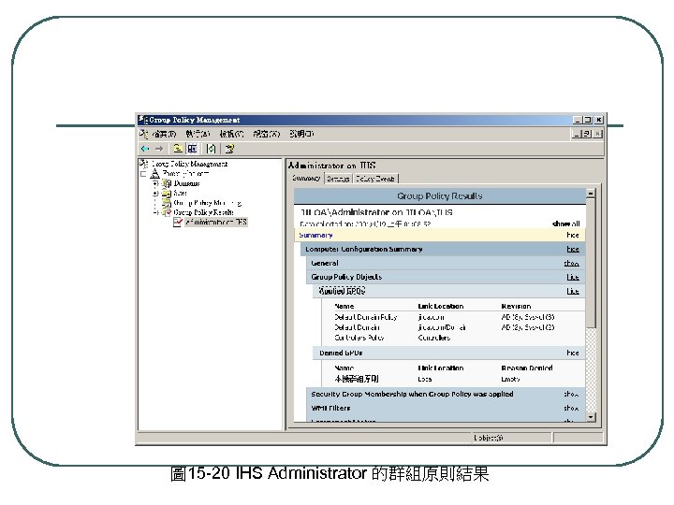Click the Group Policy Modeling folder icon

(x=167, y=203)
